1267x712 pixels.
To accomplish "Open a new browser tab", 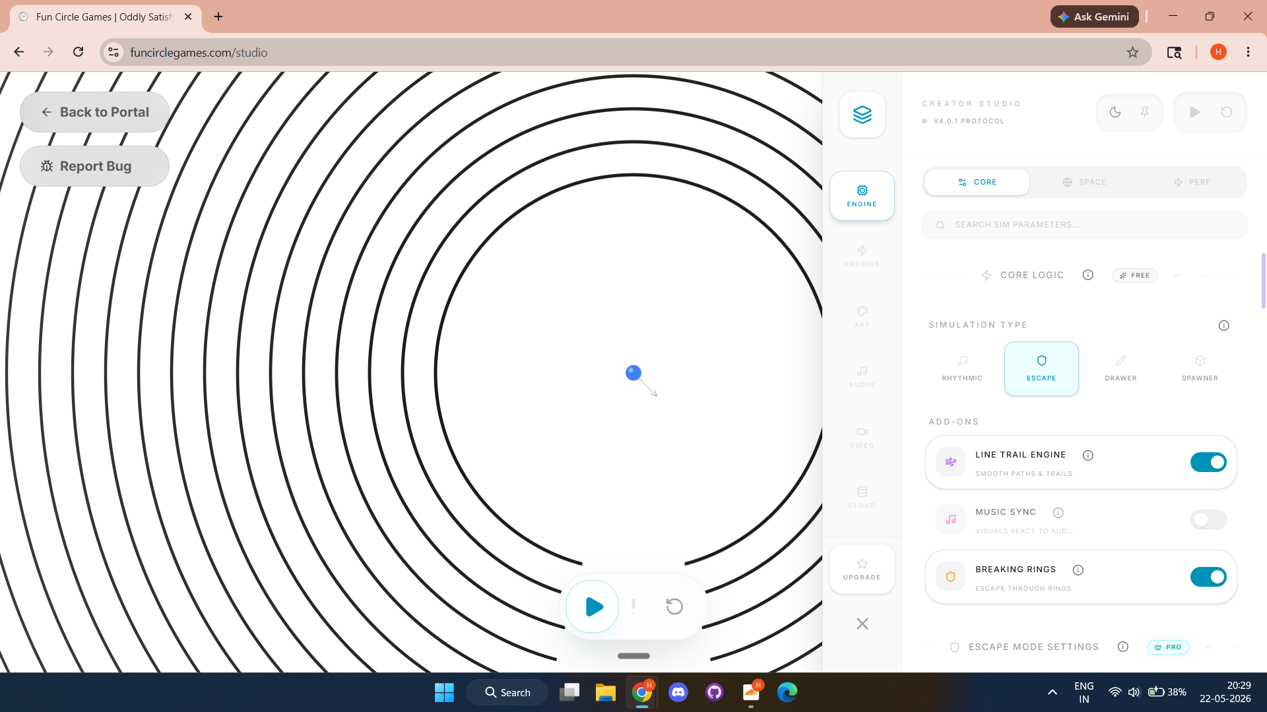I will pos(218,16).
